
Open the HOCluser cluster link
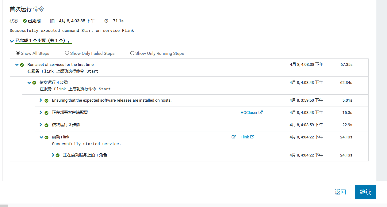pos(249,113)
